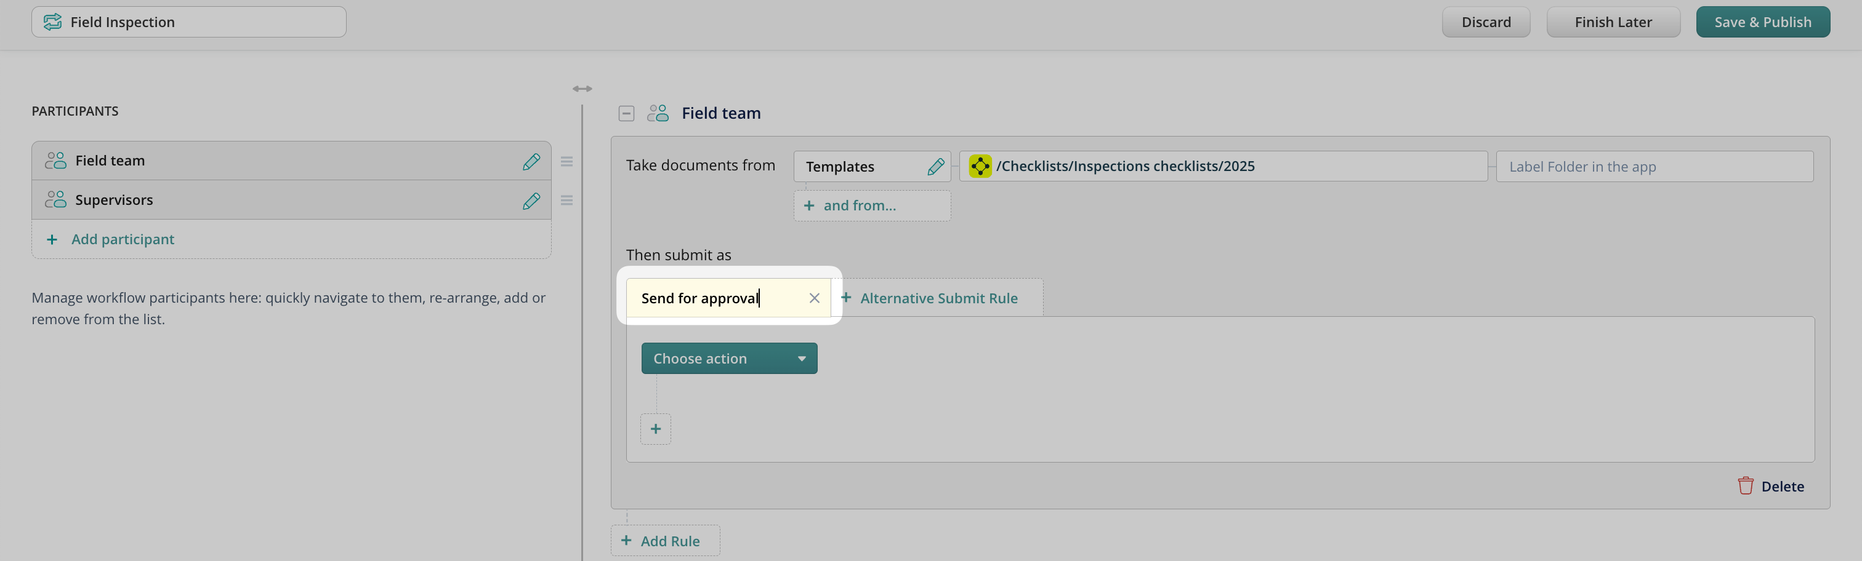This screenshot has width=1862, height=561.
Task: Click Add participant link
Action: [x=122, y=239]
